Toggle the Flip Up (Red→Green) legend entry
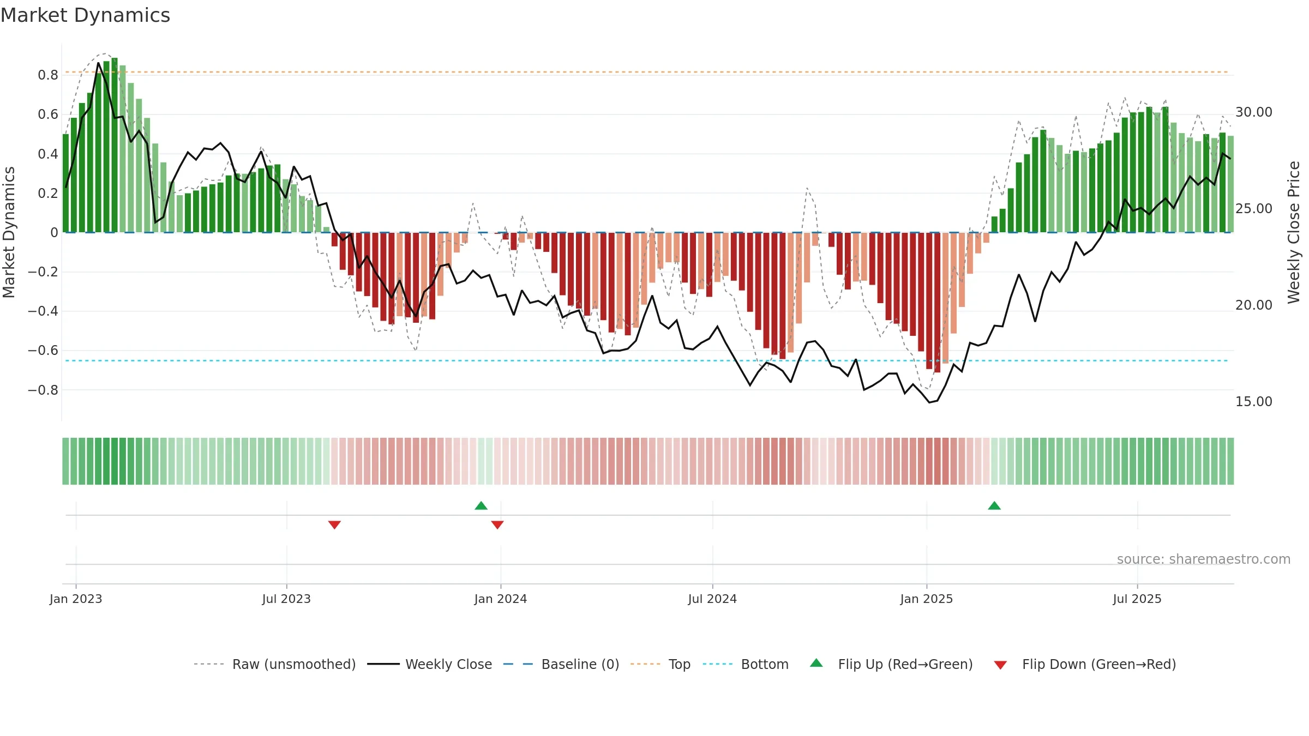1309x736 pixels. 891,664
